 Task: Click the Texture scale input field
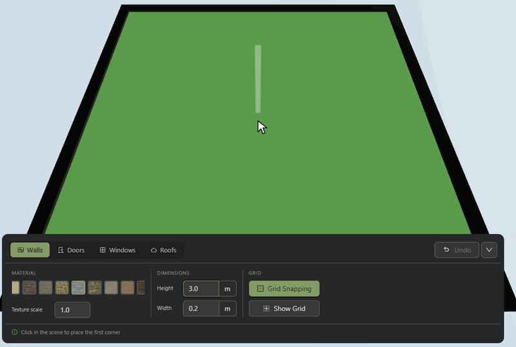pyautogui.click(x=72, y=310)
